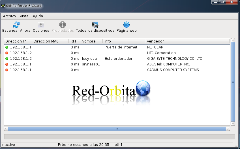Viewport: 240px width, 149px height.
Task: Click the red status dot for srvnass01
Action: (x=7, y=64)
